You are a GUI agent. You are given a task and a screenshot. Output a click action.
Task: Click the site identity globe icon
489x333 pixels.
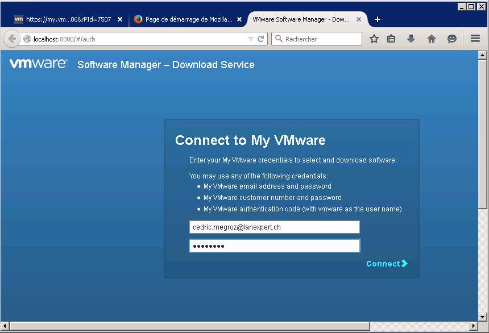[27, 39]
